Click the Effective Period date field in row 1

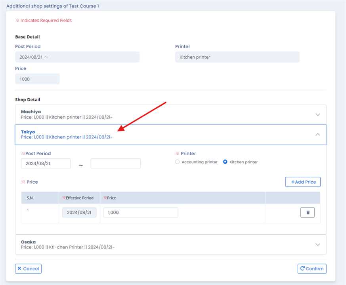tap(79, 213)
